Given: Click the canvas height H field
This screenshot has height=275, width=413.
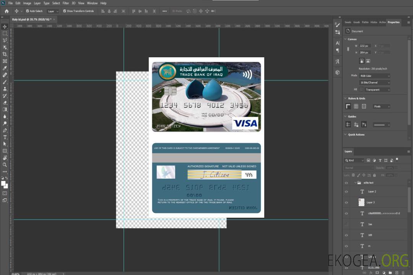Looking at the screenshot, I should (365, 52).
